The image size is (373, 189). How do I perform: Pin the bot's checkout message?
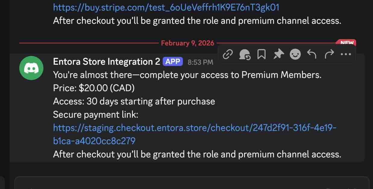pyautogui.click(x=279, y=54)
